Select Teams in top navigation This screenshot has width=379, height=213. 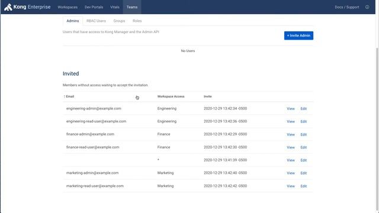point(132,7)
